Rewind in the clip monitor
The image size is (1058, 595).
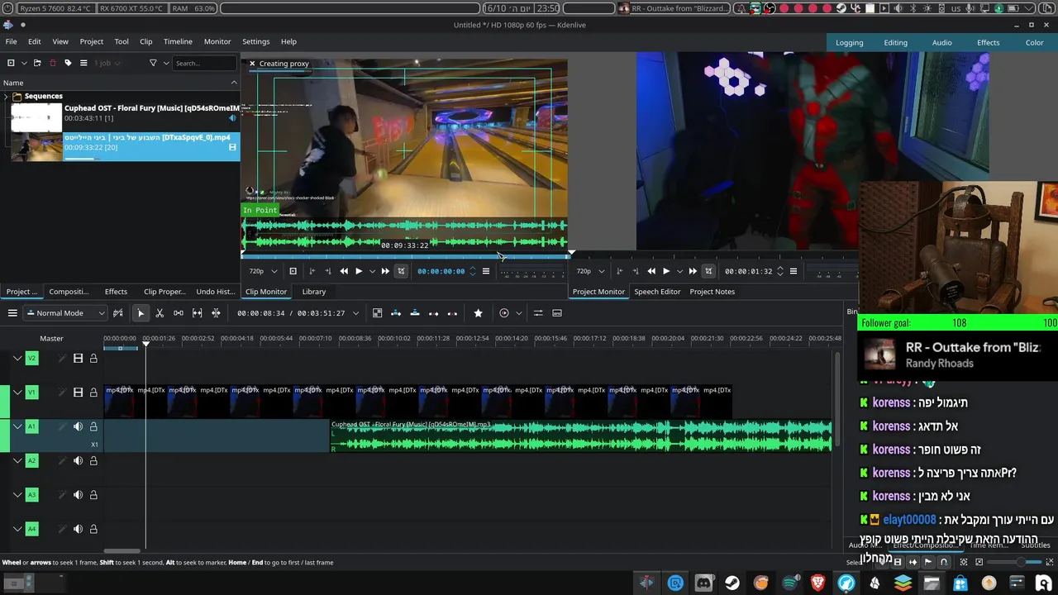(x=344, y=271)
